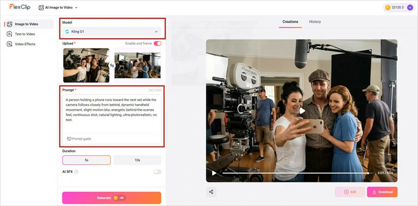The width and height of the screenshot is (418, 206).
Task: Click the Image to Video sidebar icon
Action: click(x=10, y=24)
